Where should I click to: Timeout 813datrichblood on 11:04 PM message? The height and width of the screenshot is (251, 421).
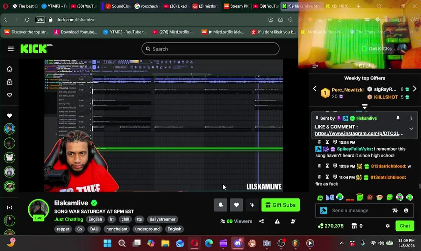[x=327, y=177]
